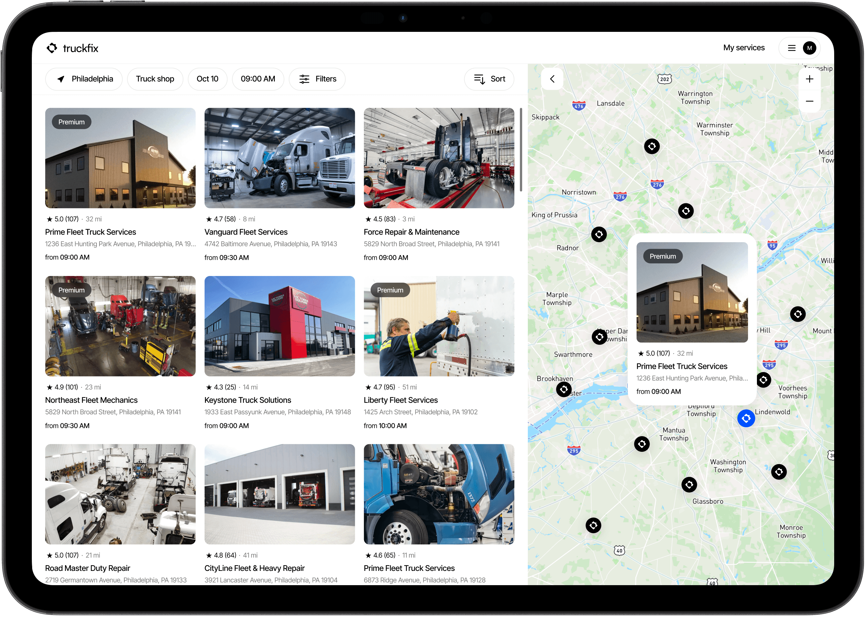Click map marker near Radnor
The height and width of the screenshot is (617, 866).
(599, 235)
